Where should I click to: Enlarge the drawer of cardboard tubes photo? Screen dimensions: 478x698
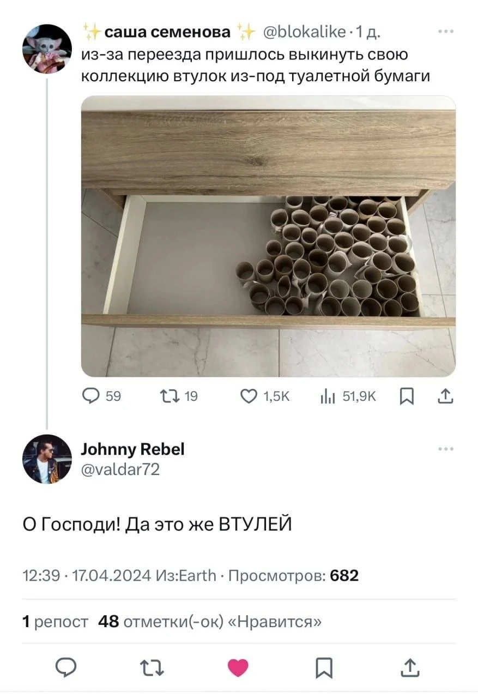pos(268,236)
